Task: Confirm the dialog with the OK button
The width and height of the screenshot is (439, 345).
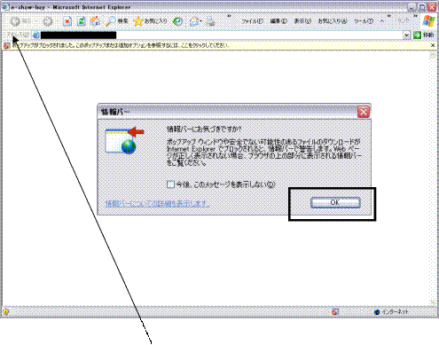Action: point(335,202)
